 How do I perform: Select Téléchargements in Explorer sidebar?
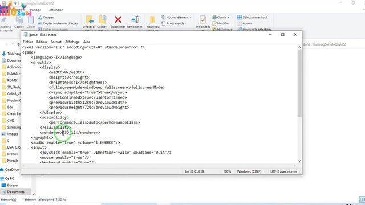click(11, 54)
